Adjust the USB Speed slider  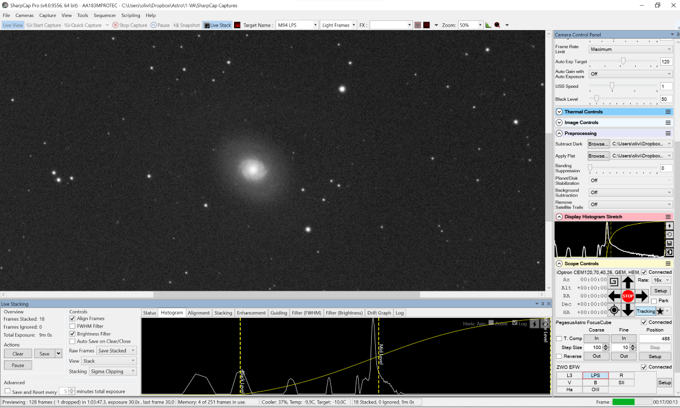pos(612,86)
